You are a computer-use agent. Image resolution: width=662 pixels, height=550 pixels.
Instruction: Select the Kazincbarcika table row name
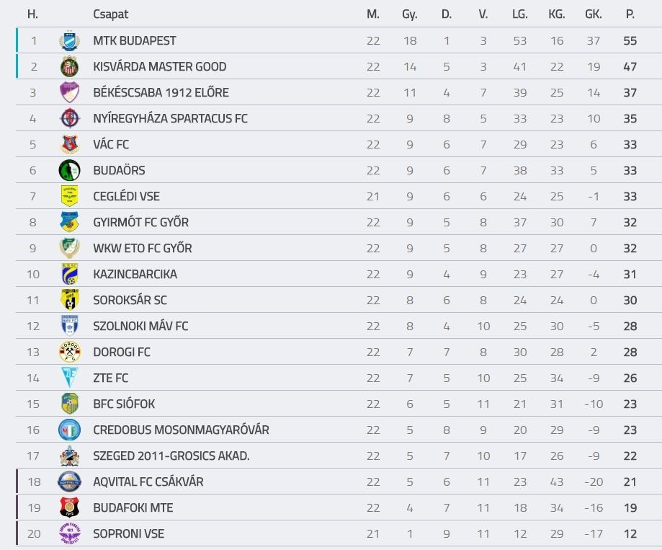click(x=135, y=274)
